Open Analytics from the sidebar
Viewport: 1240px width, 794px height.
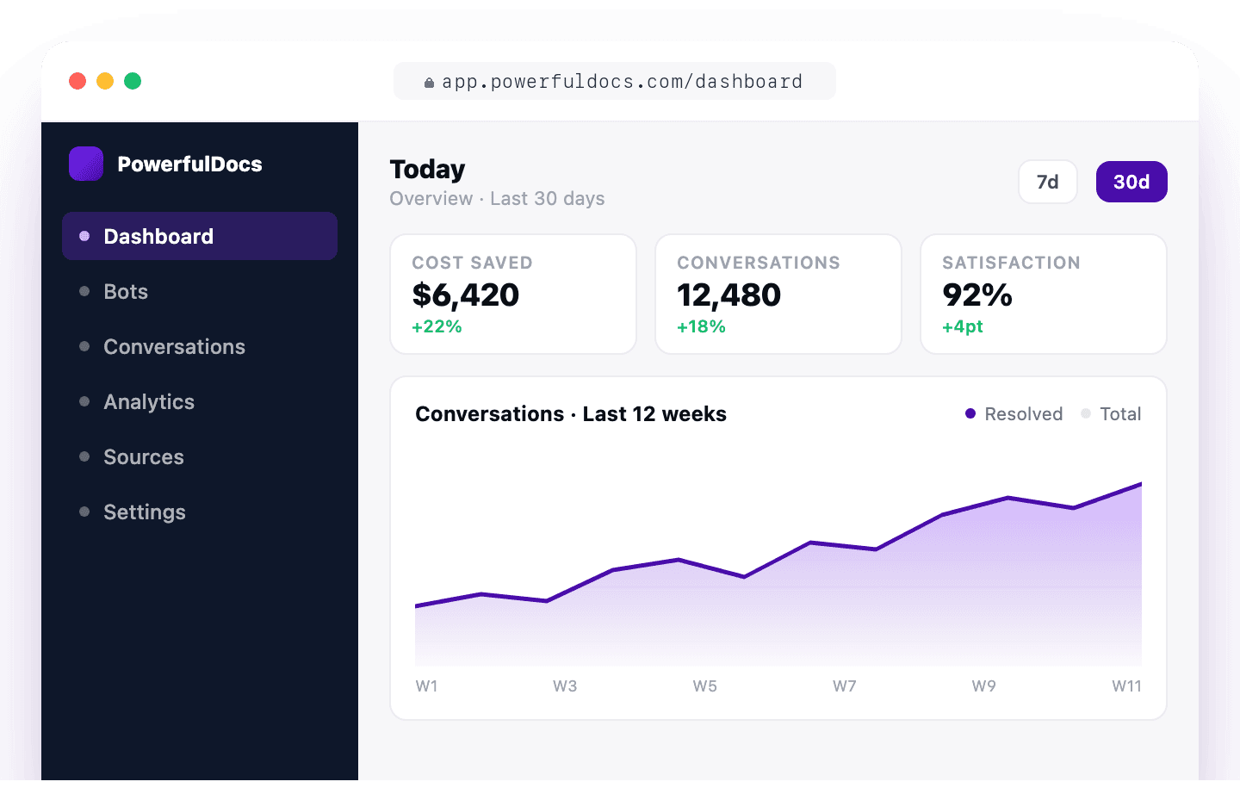click(200, 401)
